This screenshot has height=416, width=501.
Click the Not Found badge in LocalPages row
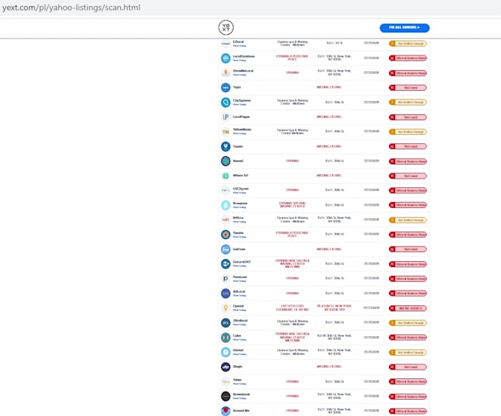[x=407, y=117]
